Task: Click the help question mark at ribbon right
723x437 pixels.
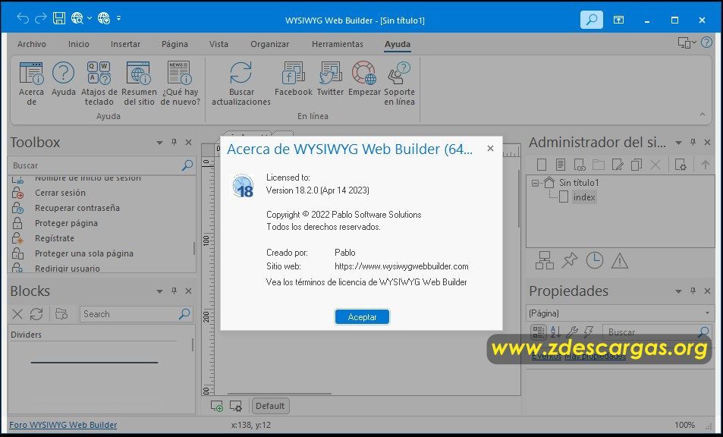Action: click(706, 43)
